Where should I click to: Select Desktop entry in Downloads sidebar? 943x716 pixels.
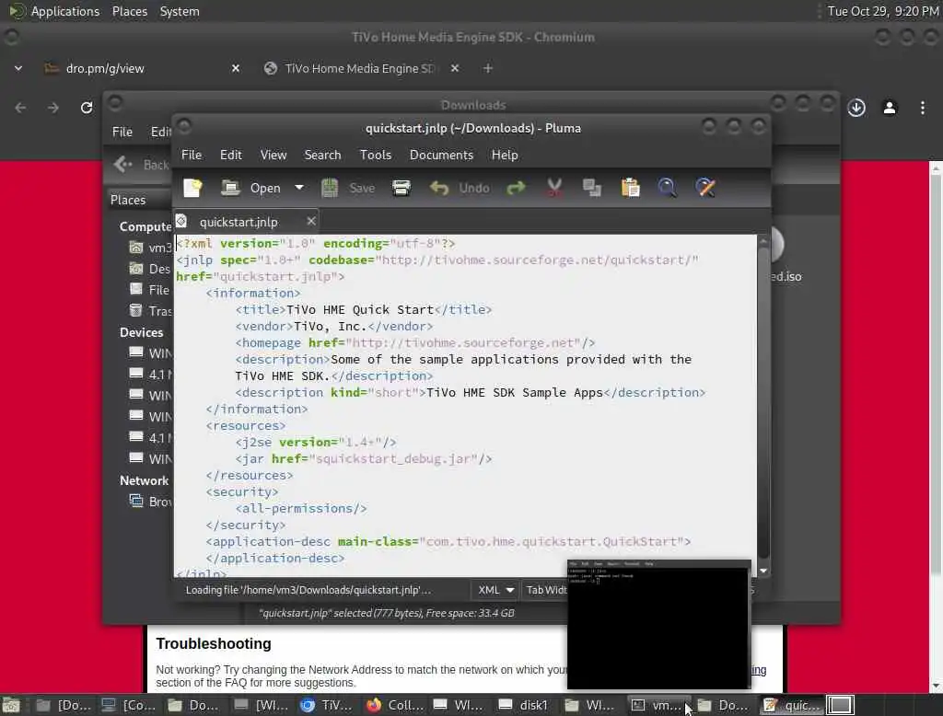coord(150,269)
